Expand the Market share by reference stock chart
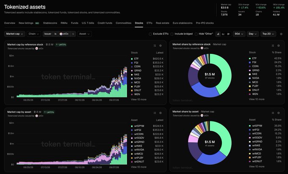The height and width of the screenshot is (174, 288). [273, 45]
